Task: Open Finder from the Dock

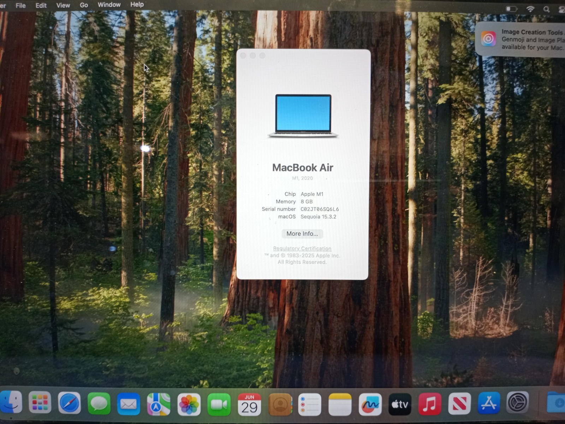Action: pos(11,402)
